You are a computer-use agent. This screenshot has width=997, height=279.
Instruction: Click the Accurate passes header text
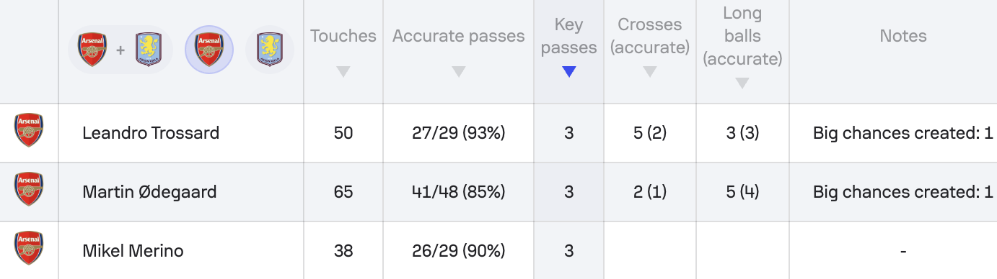tap(459, 36)
